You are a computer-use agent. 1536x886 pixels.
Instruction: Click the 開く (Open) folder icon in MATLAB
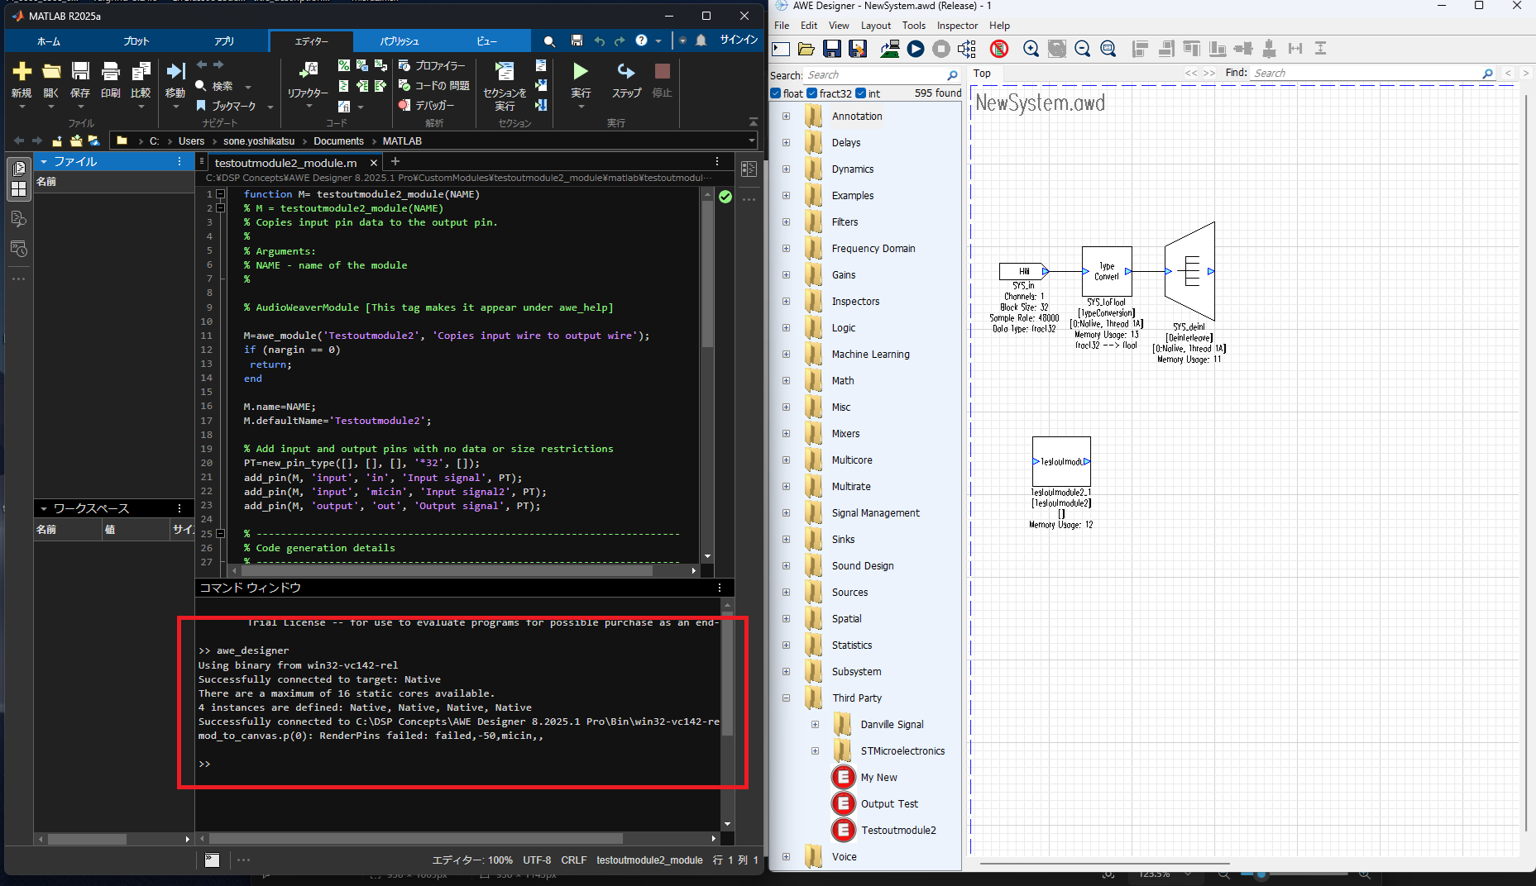tap(51, 72)
